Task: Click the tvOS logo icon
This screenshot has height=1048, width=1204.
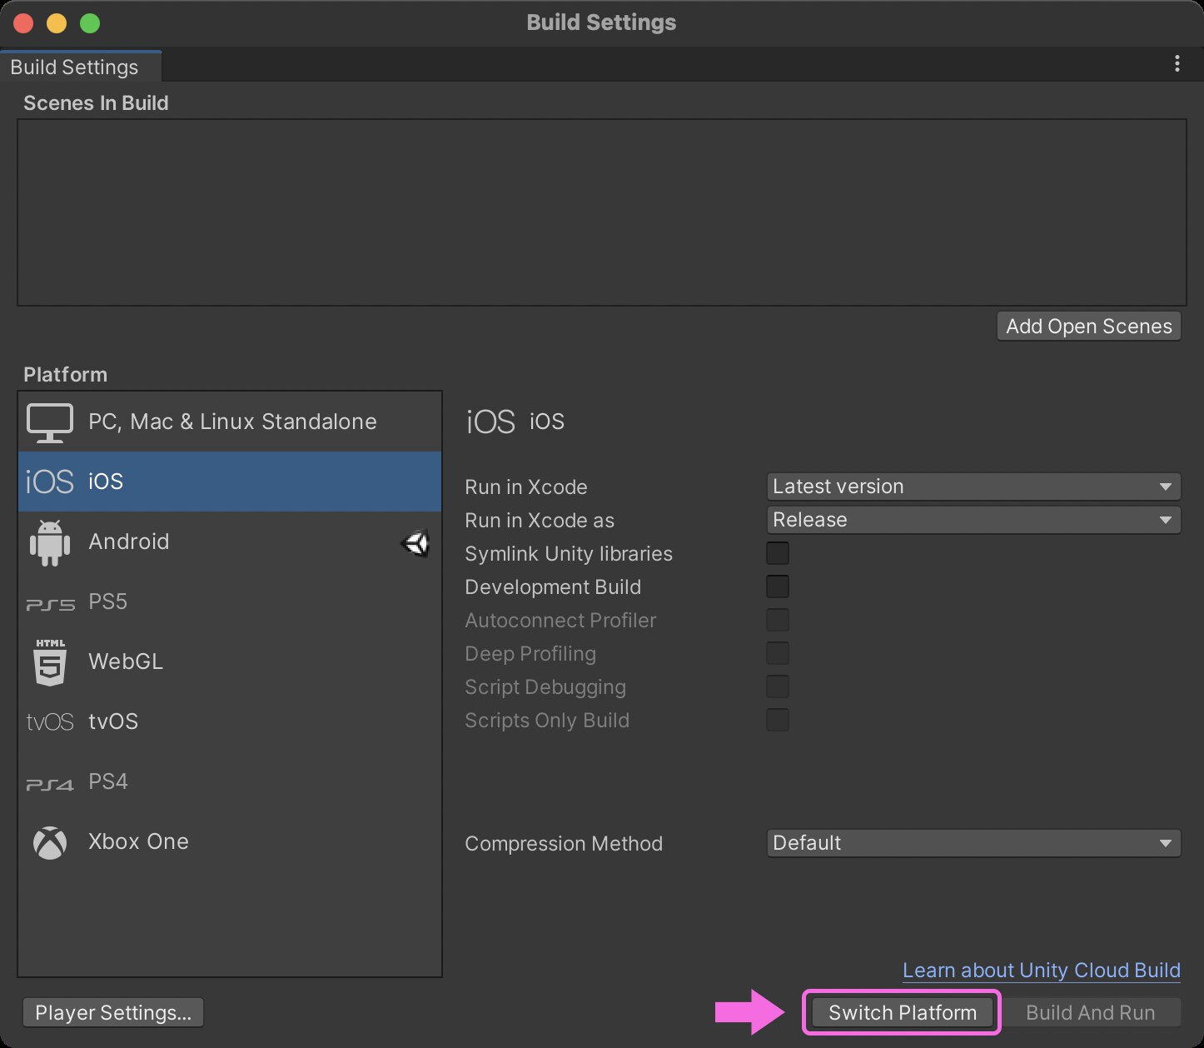Action: click(x=50, y=721)
